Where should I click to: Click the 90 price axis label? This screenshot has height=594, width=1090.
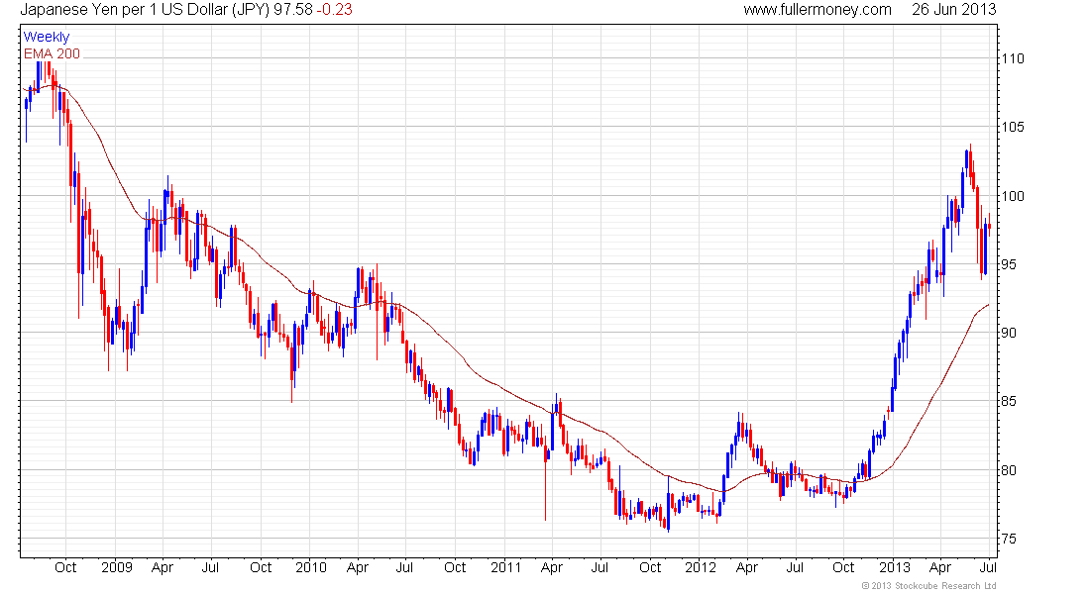coord(1010,333)
